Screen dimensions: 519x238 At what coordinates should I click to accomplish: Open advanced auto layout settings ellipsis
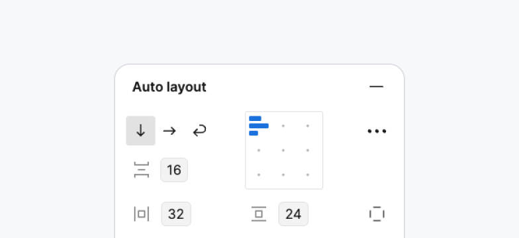point(377,131)
